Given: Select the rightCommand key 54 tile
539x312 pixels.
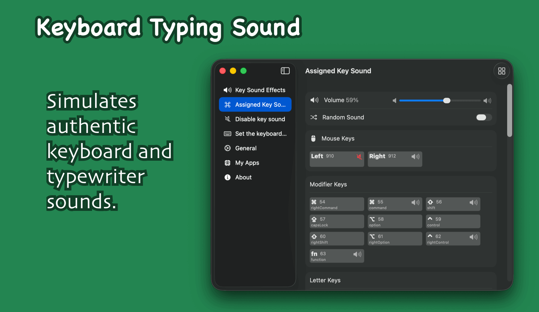Looking at the screenshot, I should pos(337,205).
